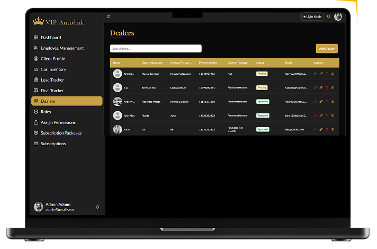
Task: Click the Add Dealer button
Action: 327,49
